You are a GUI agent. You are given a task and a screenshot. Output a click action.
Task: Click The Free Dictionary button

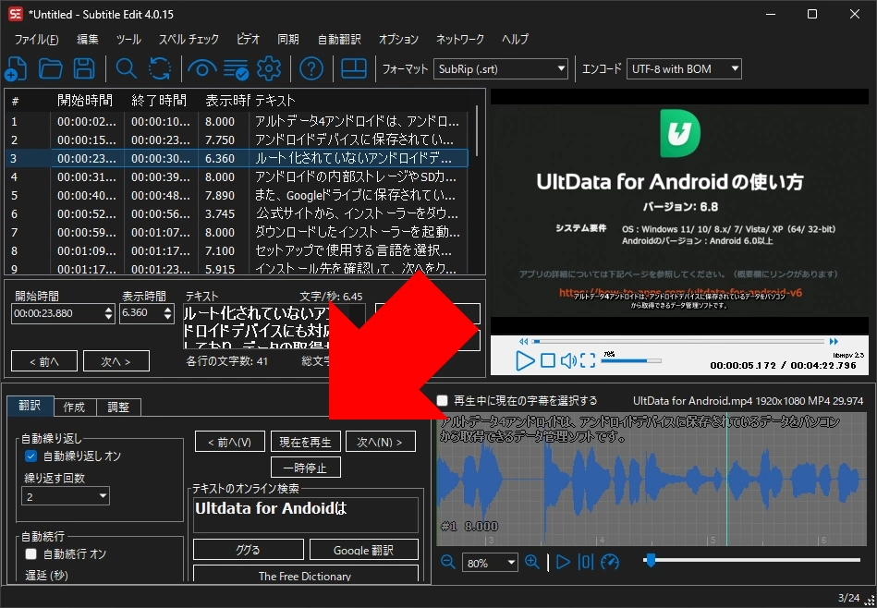[x=305, y=575]
